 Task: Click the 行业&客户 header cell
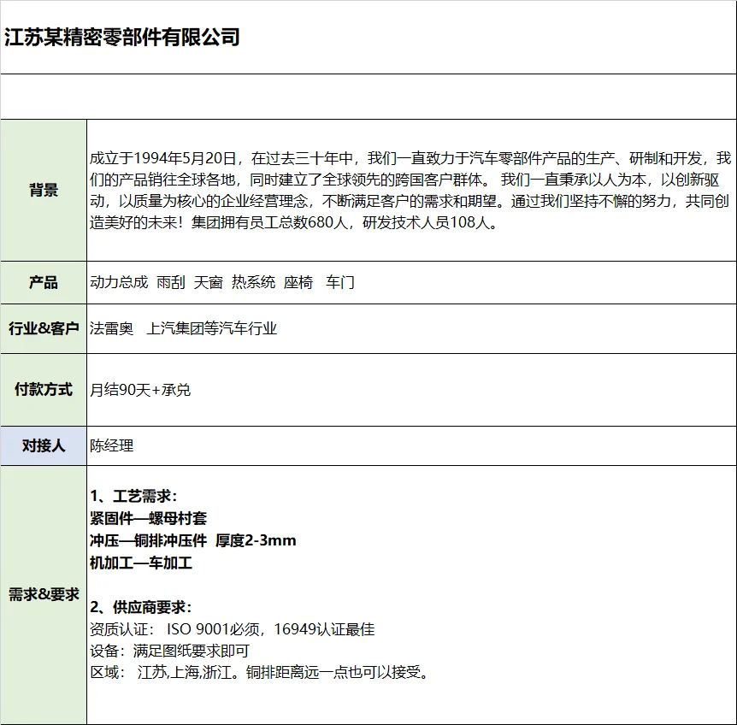point(43,327)
